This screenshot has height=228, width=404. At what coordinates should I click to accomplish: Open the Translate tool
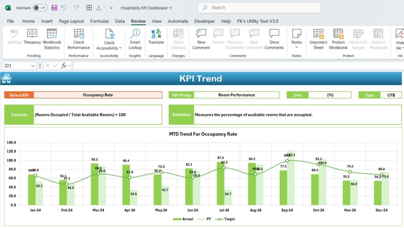tap(156, 37)
